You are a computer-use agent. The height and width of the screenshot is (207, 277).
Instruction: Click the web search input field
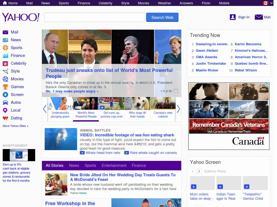point(95,17)
